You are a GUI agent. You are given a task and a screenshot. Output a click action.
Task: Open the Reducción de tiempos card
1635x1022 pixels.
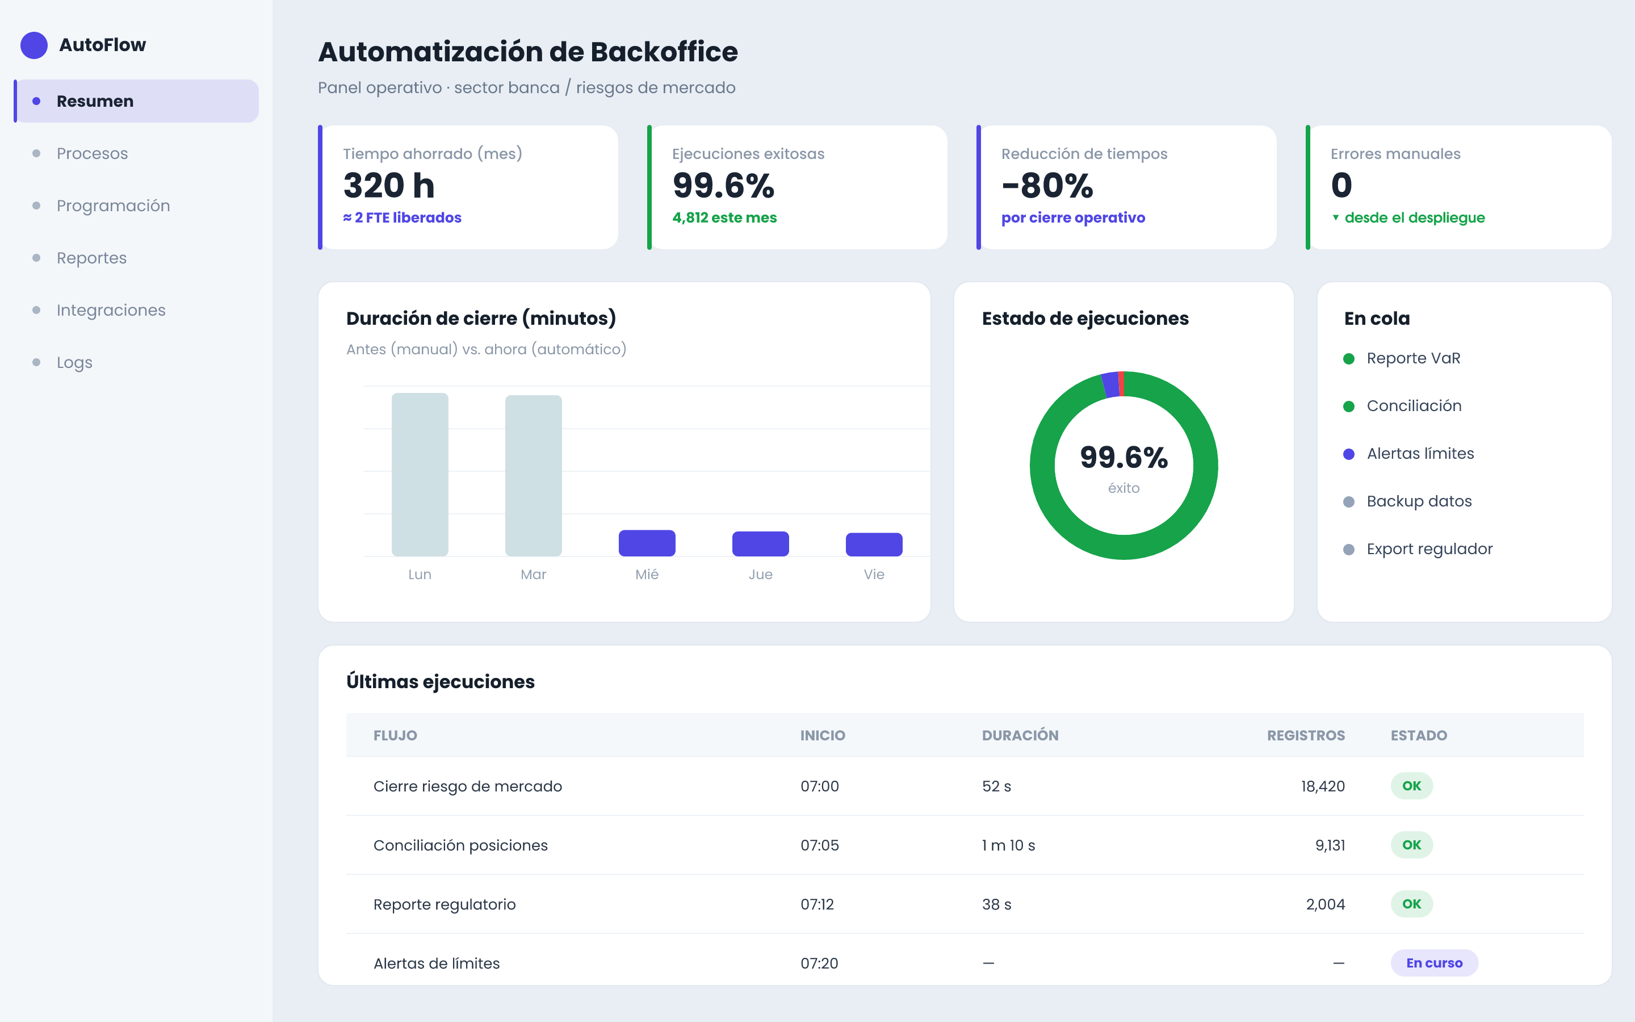point(1126,187)
